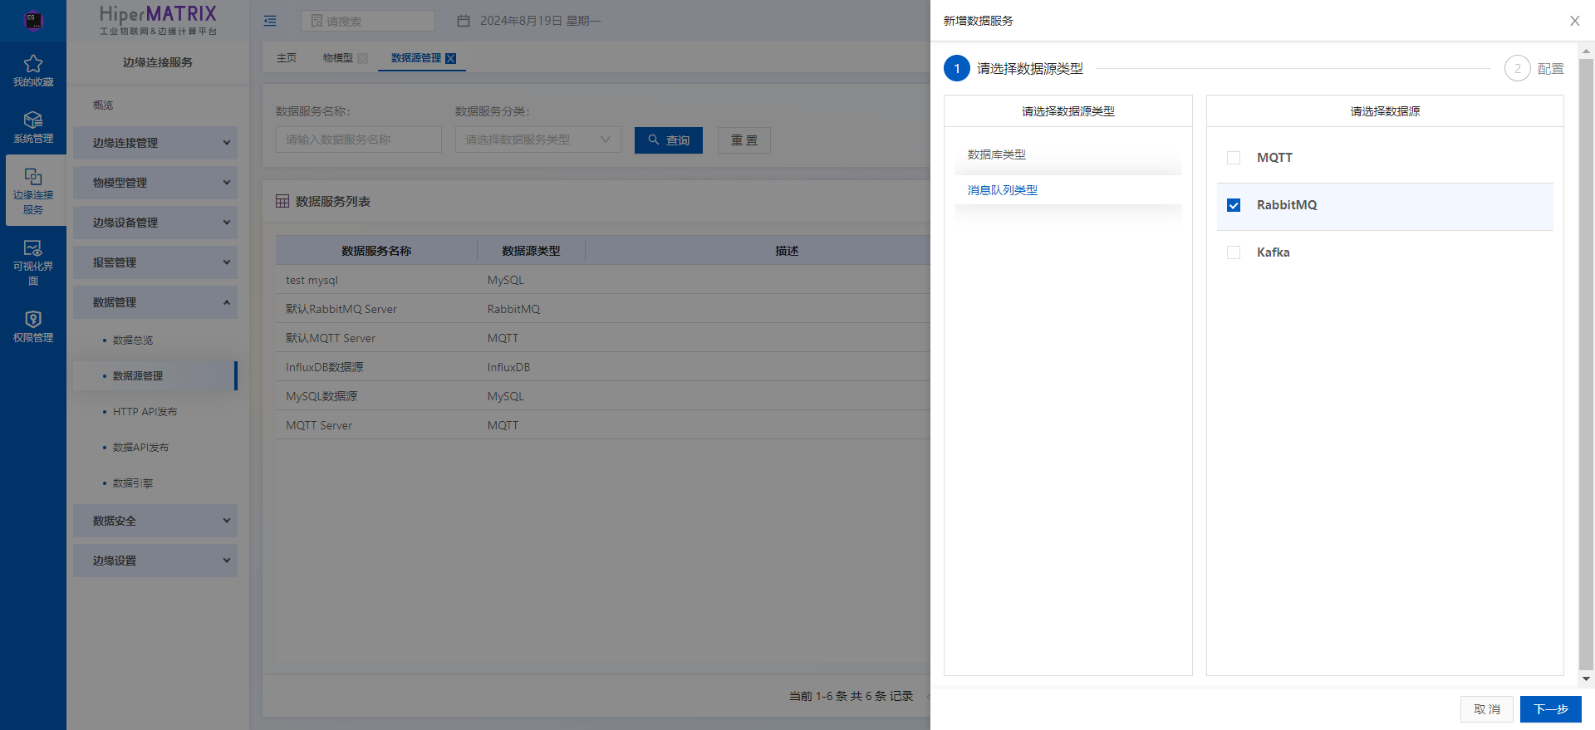This screenshot has height=730, width=1595.
Task: Open 我的收藏 favorites star icon
Action: (x=33, y=64)
